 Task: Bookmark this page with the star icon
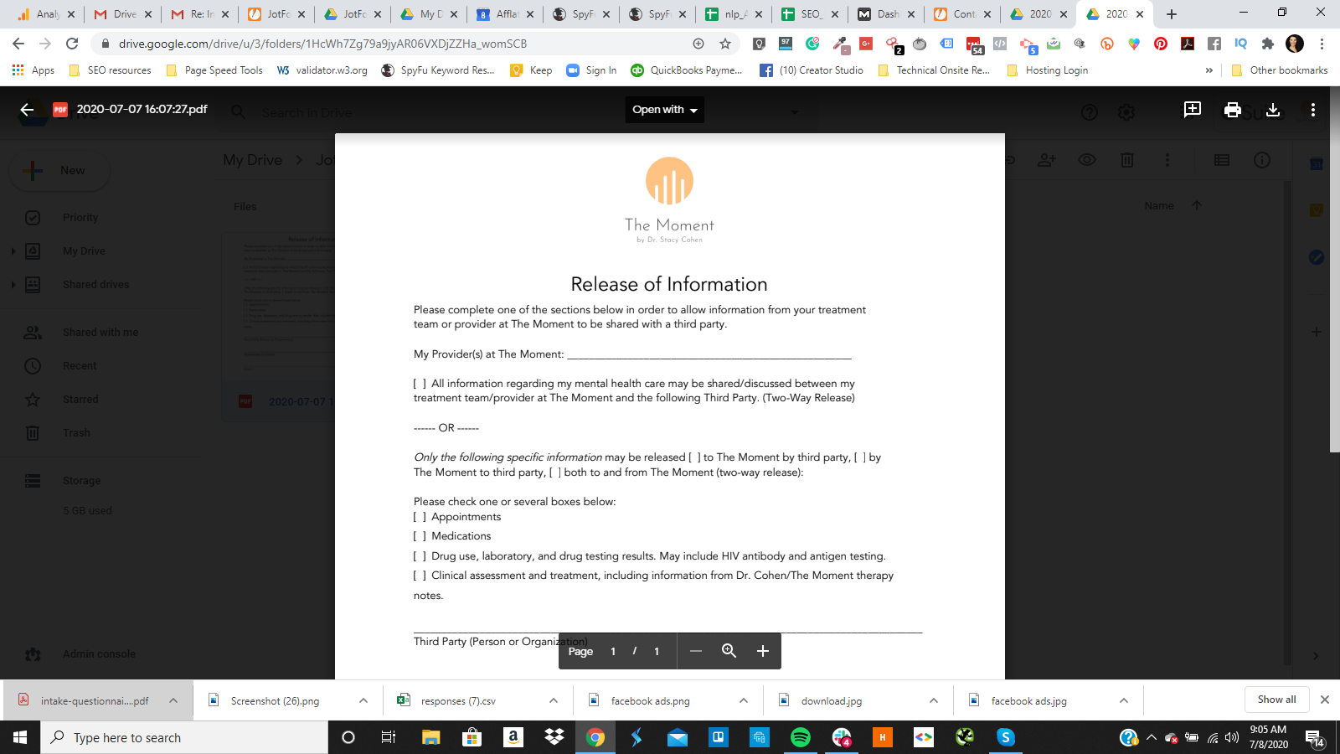725,44
